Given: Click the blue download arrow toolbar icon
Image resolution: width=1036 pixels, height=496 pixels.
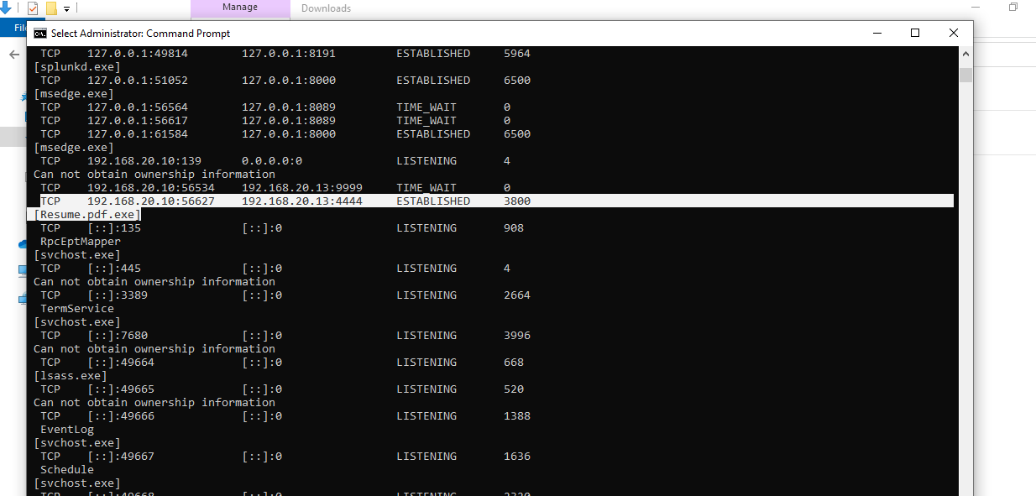Looking at the screenshot, I should point(7,8).
